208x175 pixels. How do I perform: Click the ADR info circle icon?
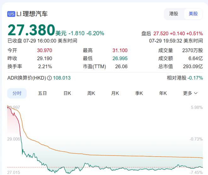[49, 78]
